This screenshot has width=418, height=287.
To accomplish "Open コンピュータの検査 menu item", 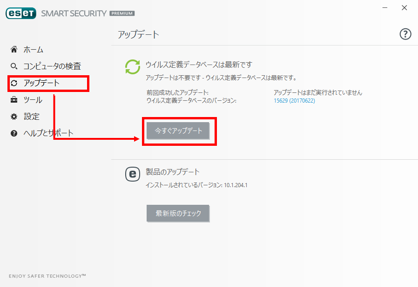I will click(x=52, y=66).
